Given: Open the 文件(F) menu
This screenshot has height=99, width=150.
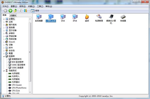Looking at the screenshot, I should 5,6.
